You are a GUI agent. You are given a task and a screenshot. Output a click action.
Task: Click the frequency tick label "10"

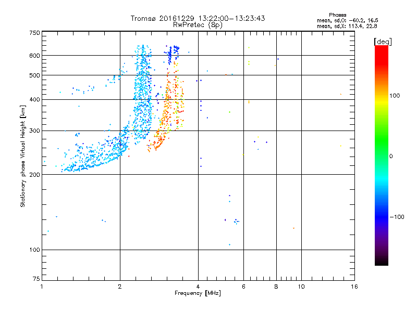coord(301,287)
